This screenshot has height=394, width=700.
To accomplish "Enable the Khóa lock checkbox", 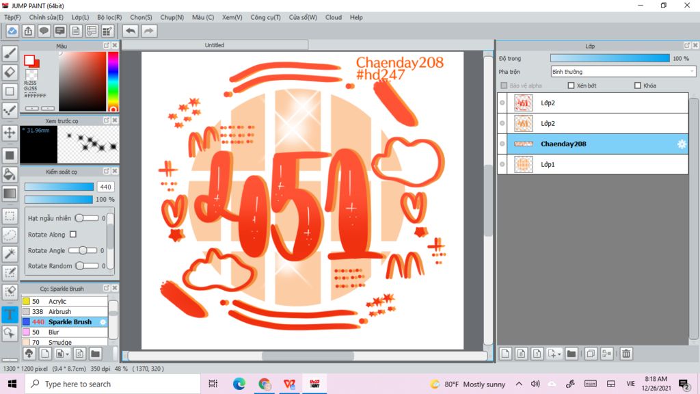I will pyautogui.click(x=638, y=86).
